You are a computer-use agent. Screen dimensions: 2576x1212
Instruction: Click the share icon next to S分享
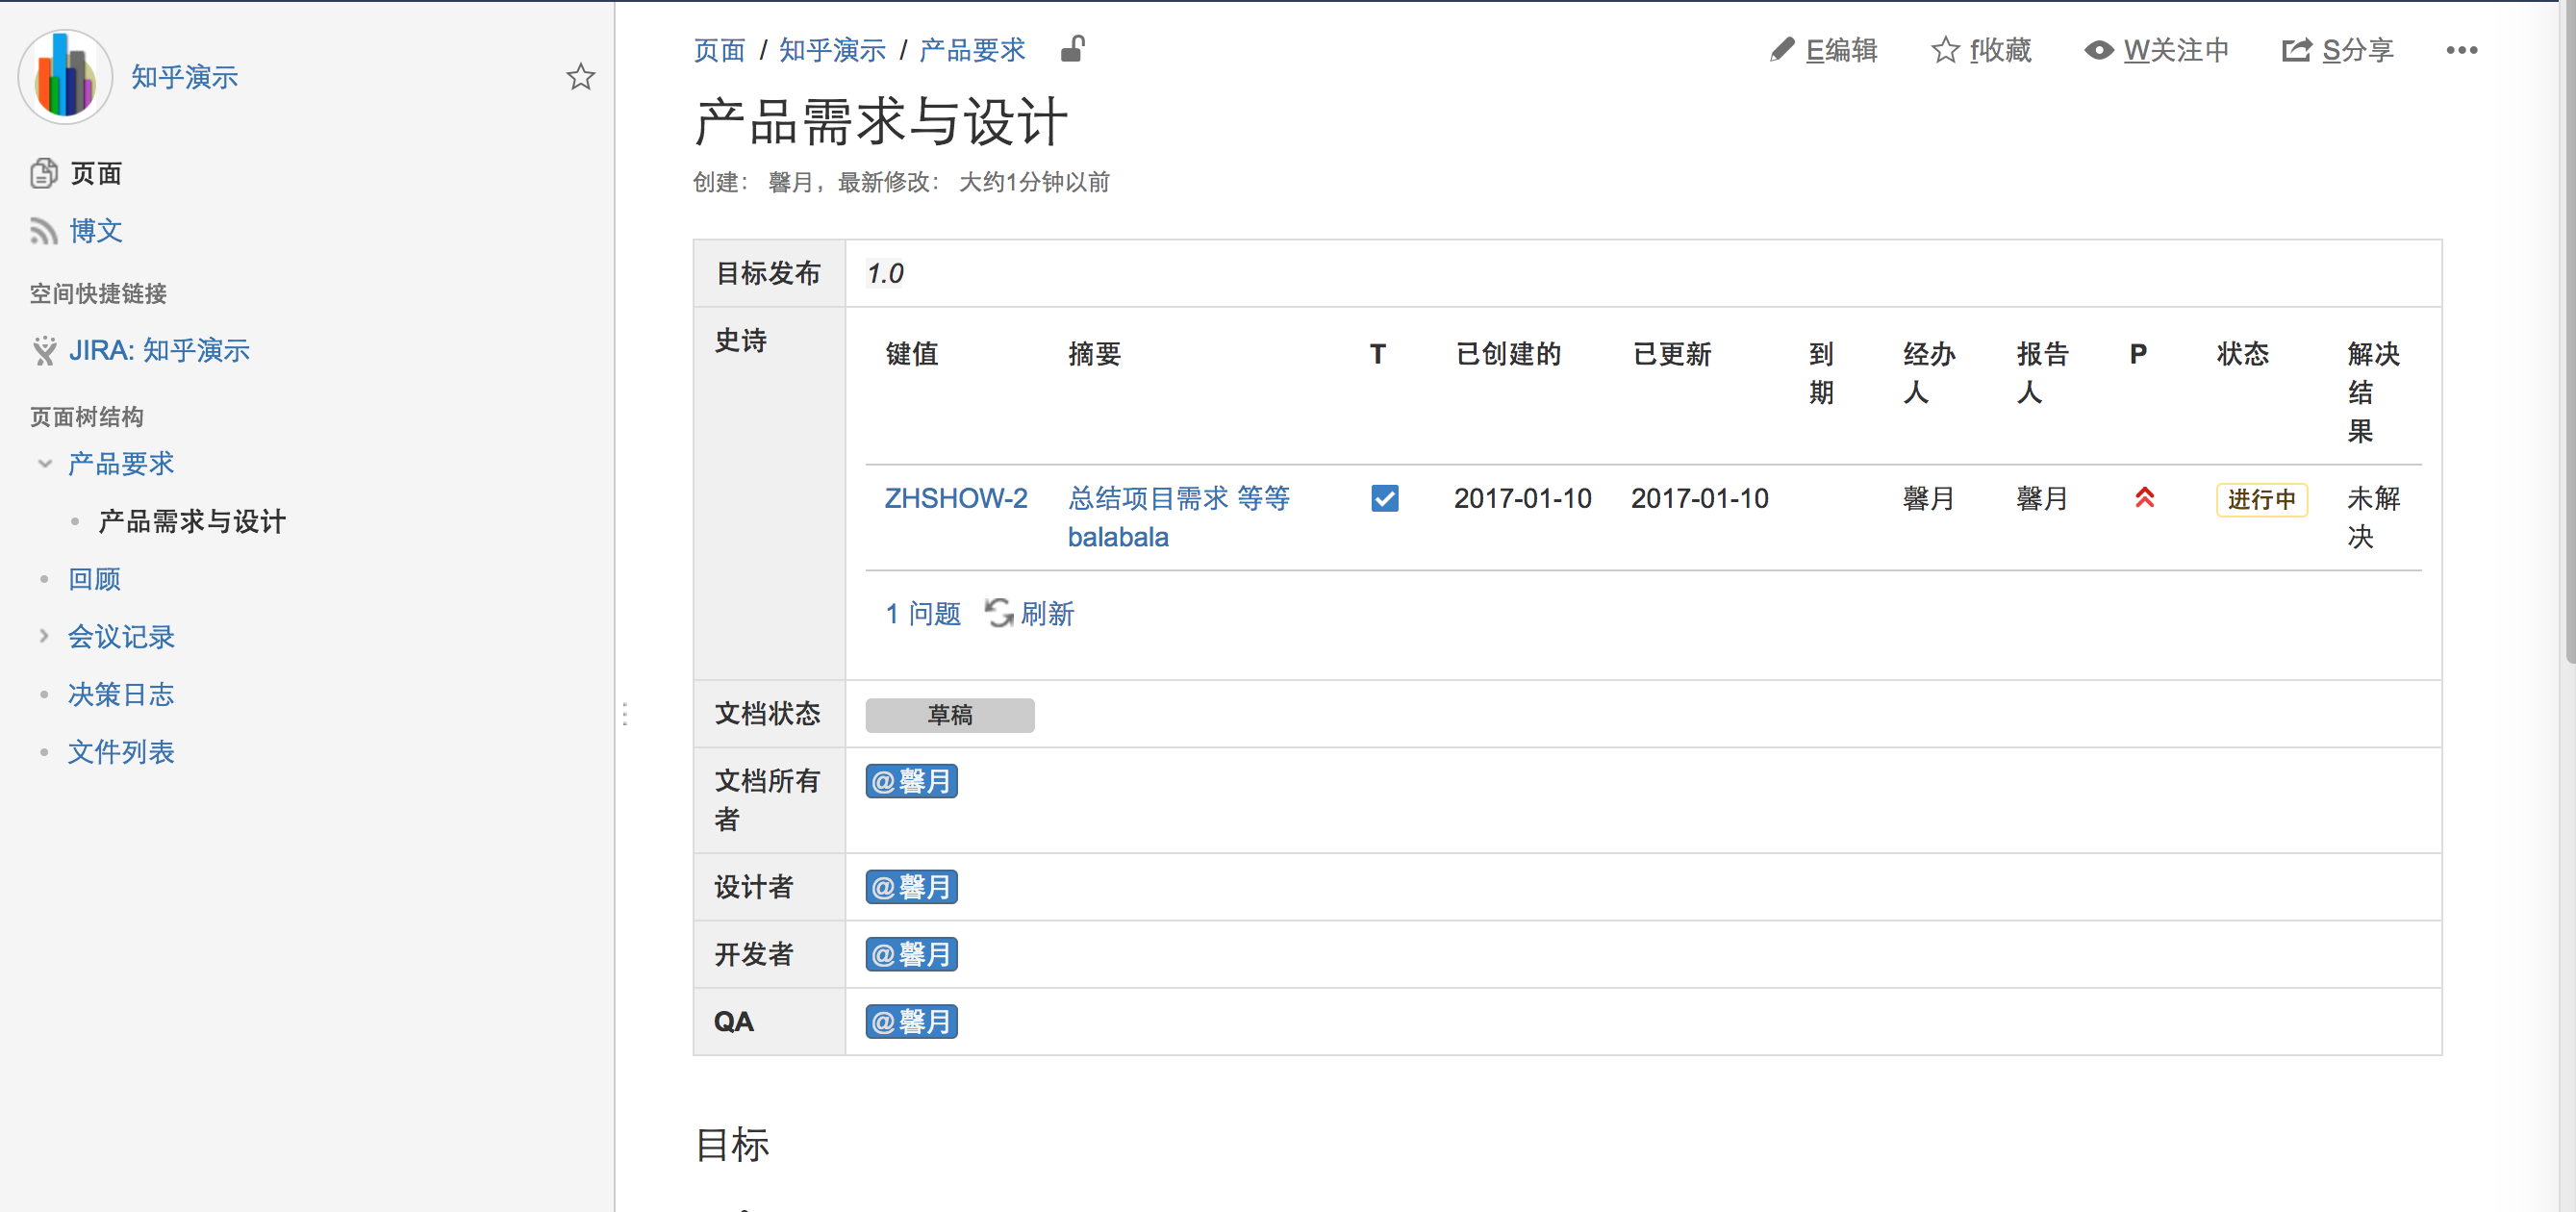coord(2296,49)
